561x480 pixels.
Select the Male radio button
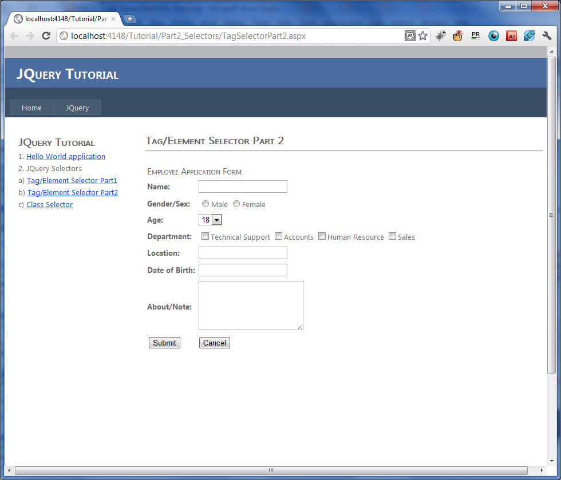click(205, 204)
